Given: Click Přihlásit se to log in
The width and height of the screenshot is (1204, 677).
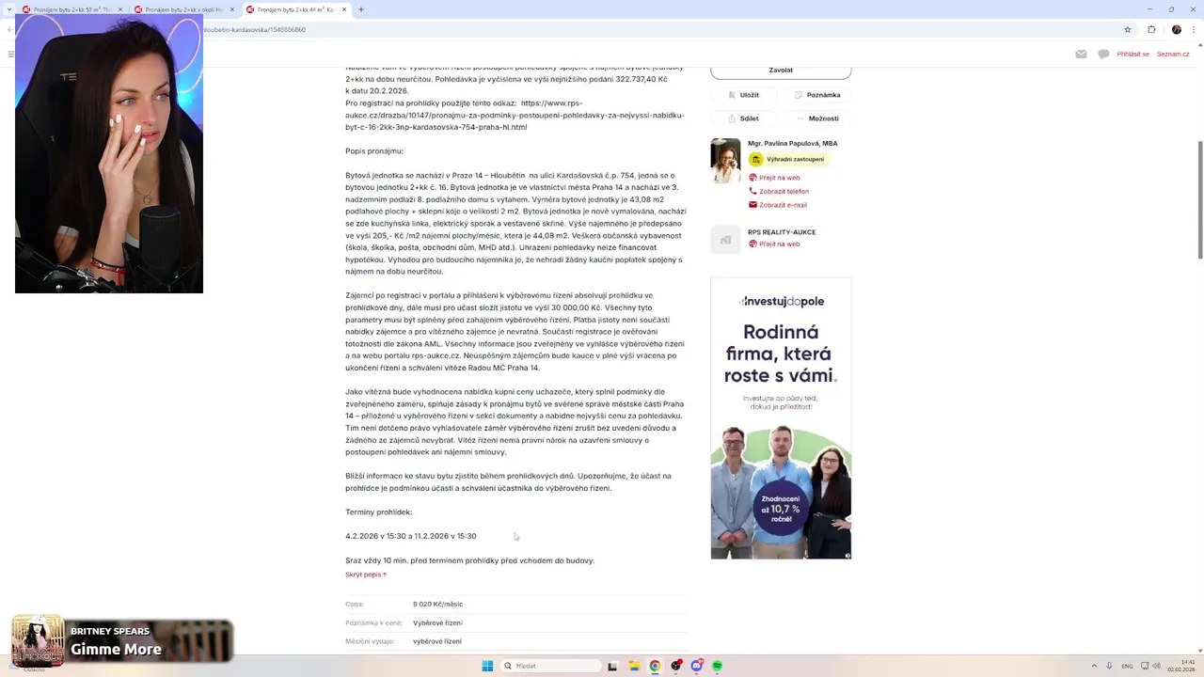Looking at the screenshot, I should [x=1133, y=55].
